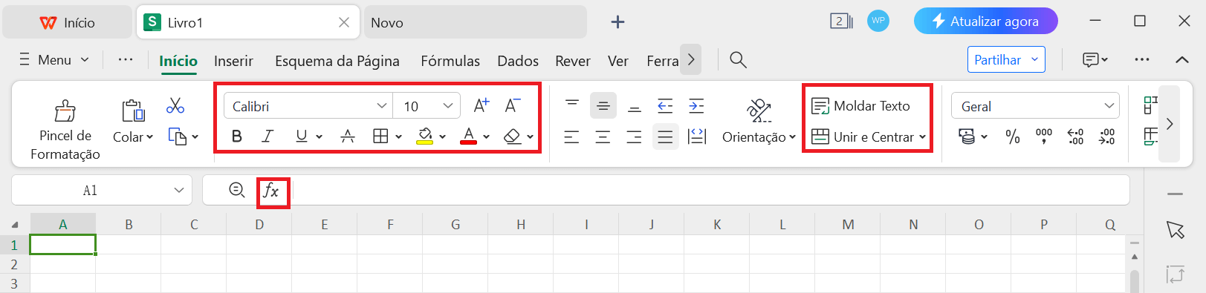Click Unir e Centrar merge button
1206x293 pixels.
point(862,136)
